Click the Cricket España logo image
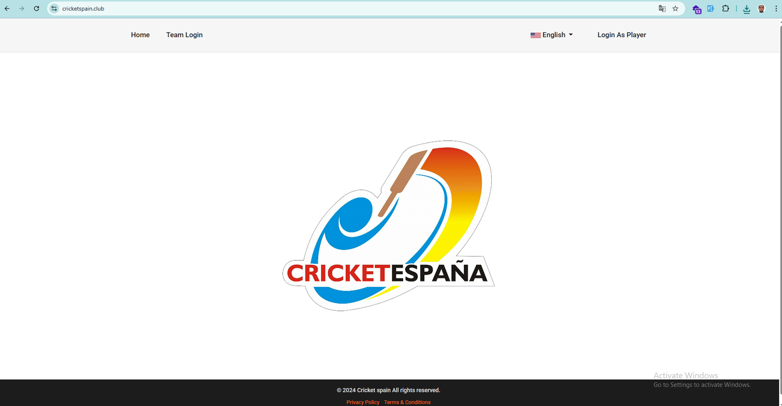782x406 pixels. point(389,226)
